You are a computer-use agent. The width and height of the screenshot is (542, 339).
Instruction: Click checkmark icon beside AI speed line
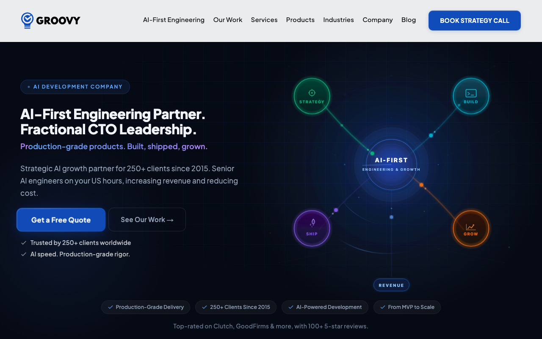24,254
